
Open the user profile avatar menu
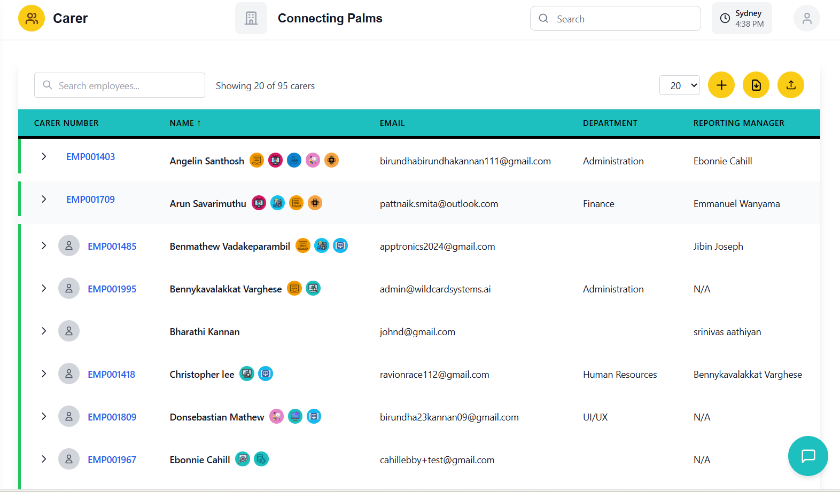tap(806, 19)
